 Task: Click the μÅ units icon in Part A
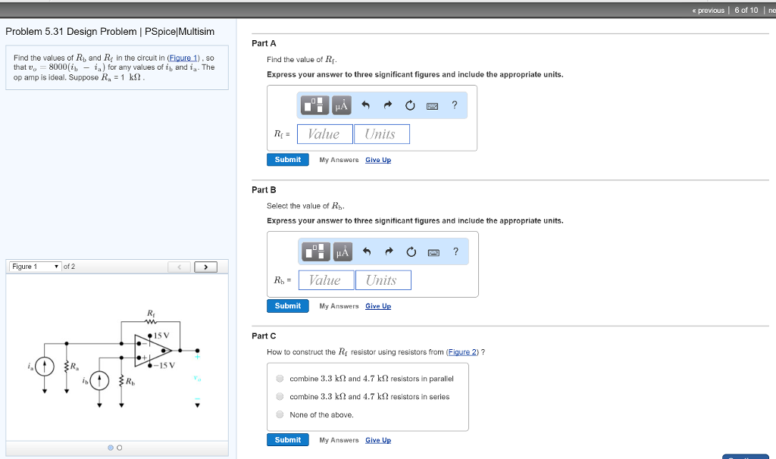tap(339, 105)
